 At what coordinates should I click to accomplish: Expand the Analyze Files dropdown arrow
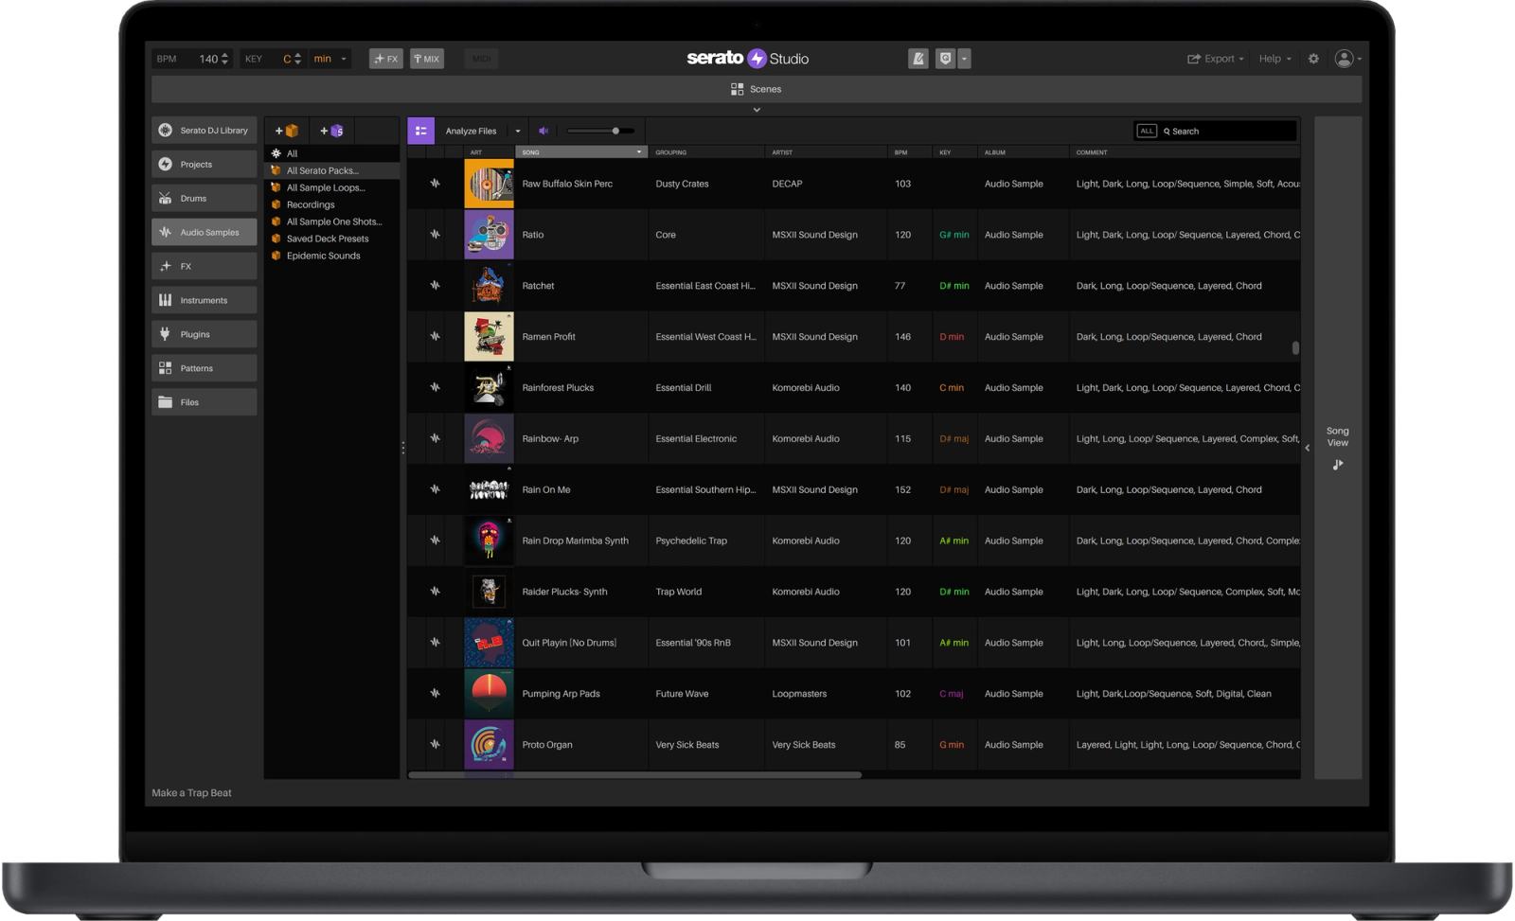pyautogui.click(x=517, y=130)
